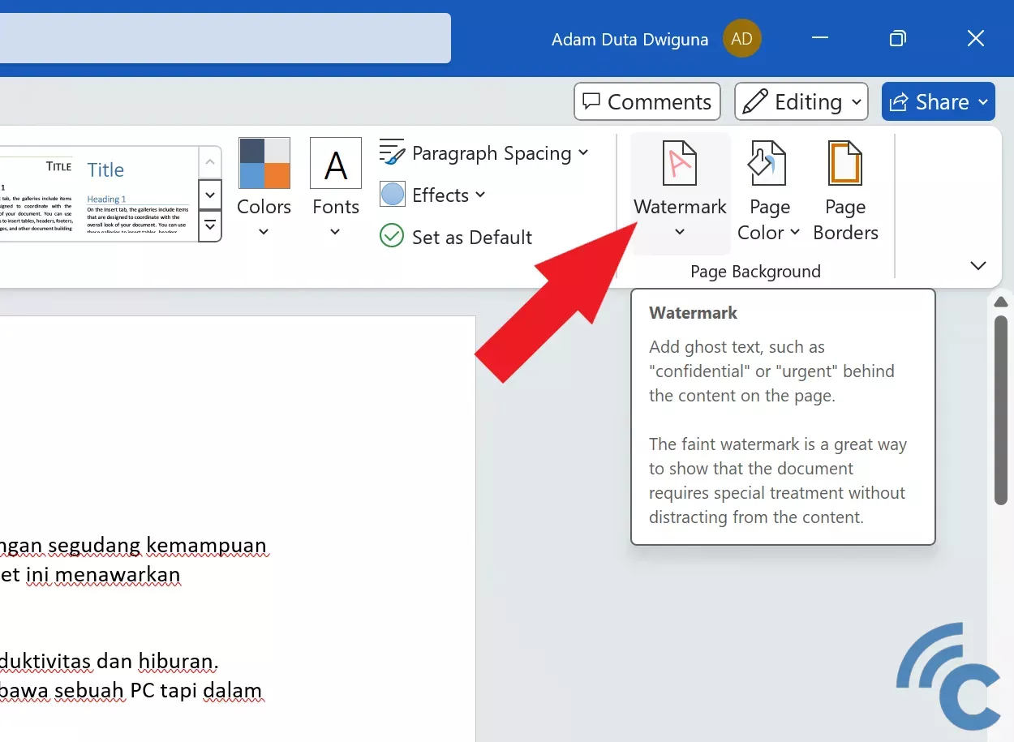The width and height of the screenshot is (1014, 742).
Task: Select the partially visible style set thumbnail beside Title
Action: (37, 194)
